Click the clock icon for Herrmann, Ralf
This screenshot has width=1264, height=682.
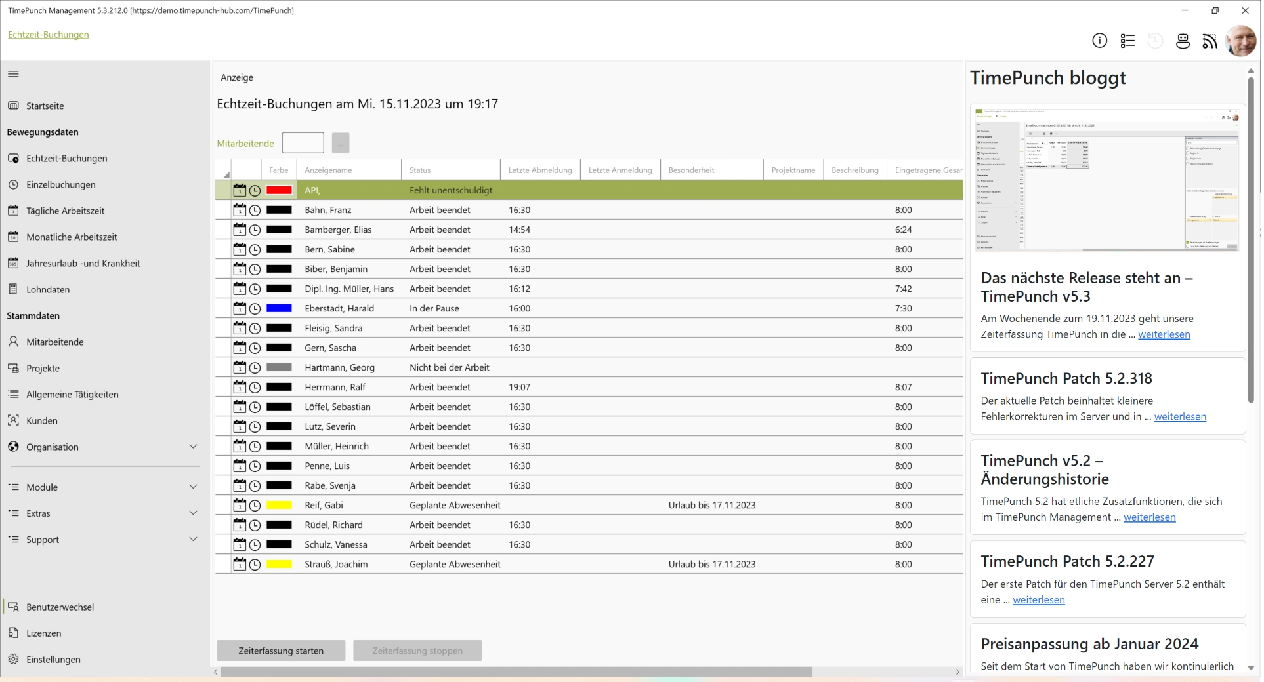255,388
